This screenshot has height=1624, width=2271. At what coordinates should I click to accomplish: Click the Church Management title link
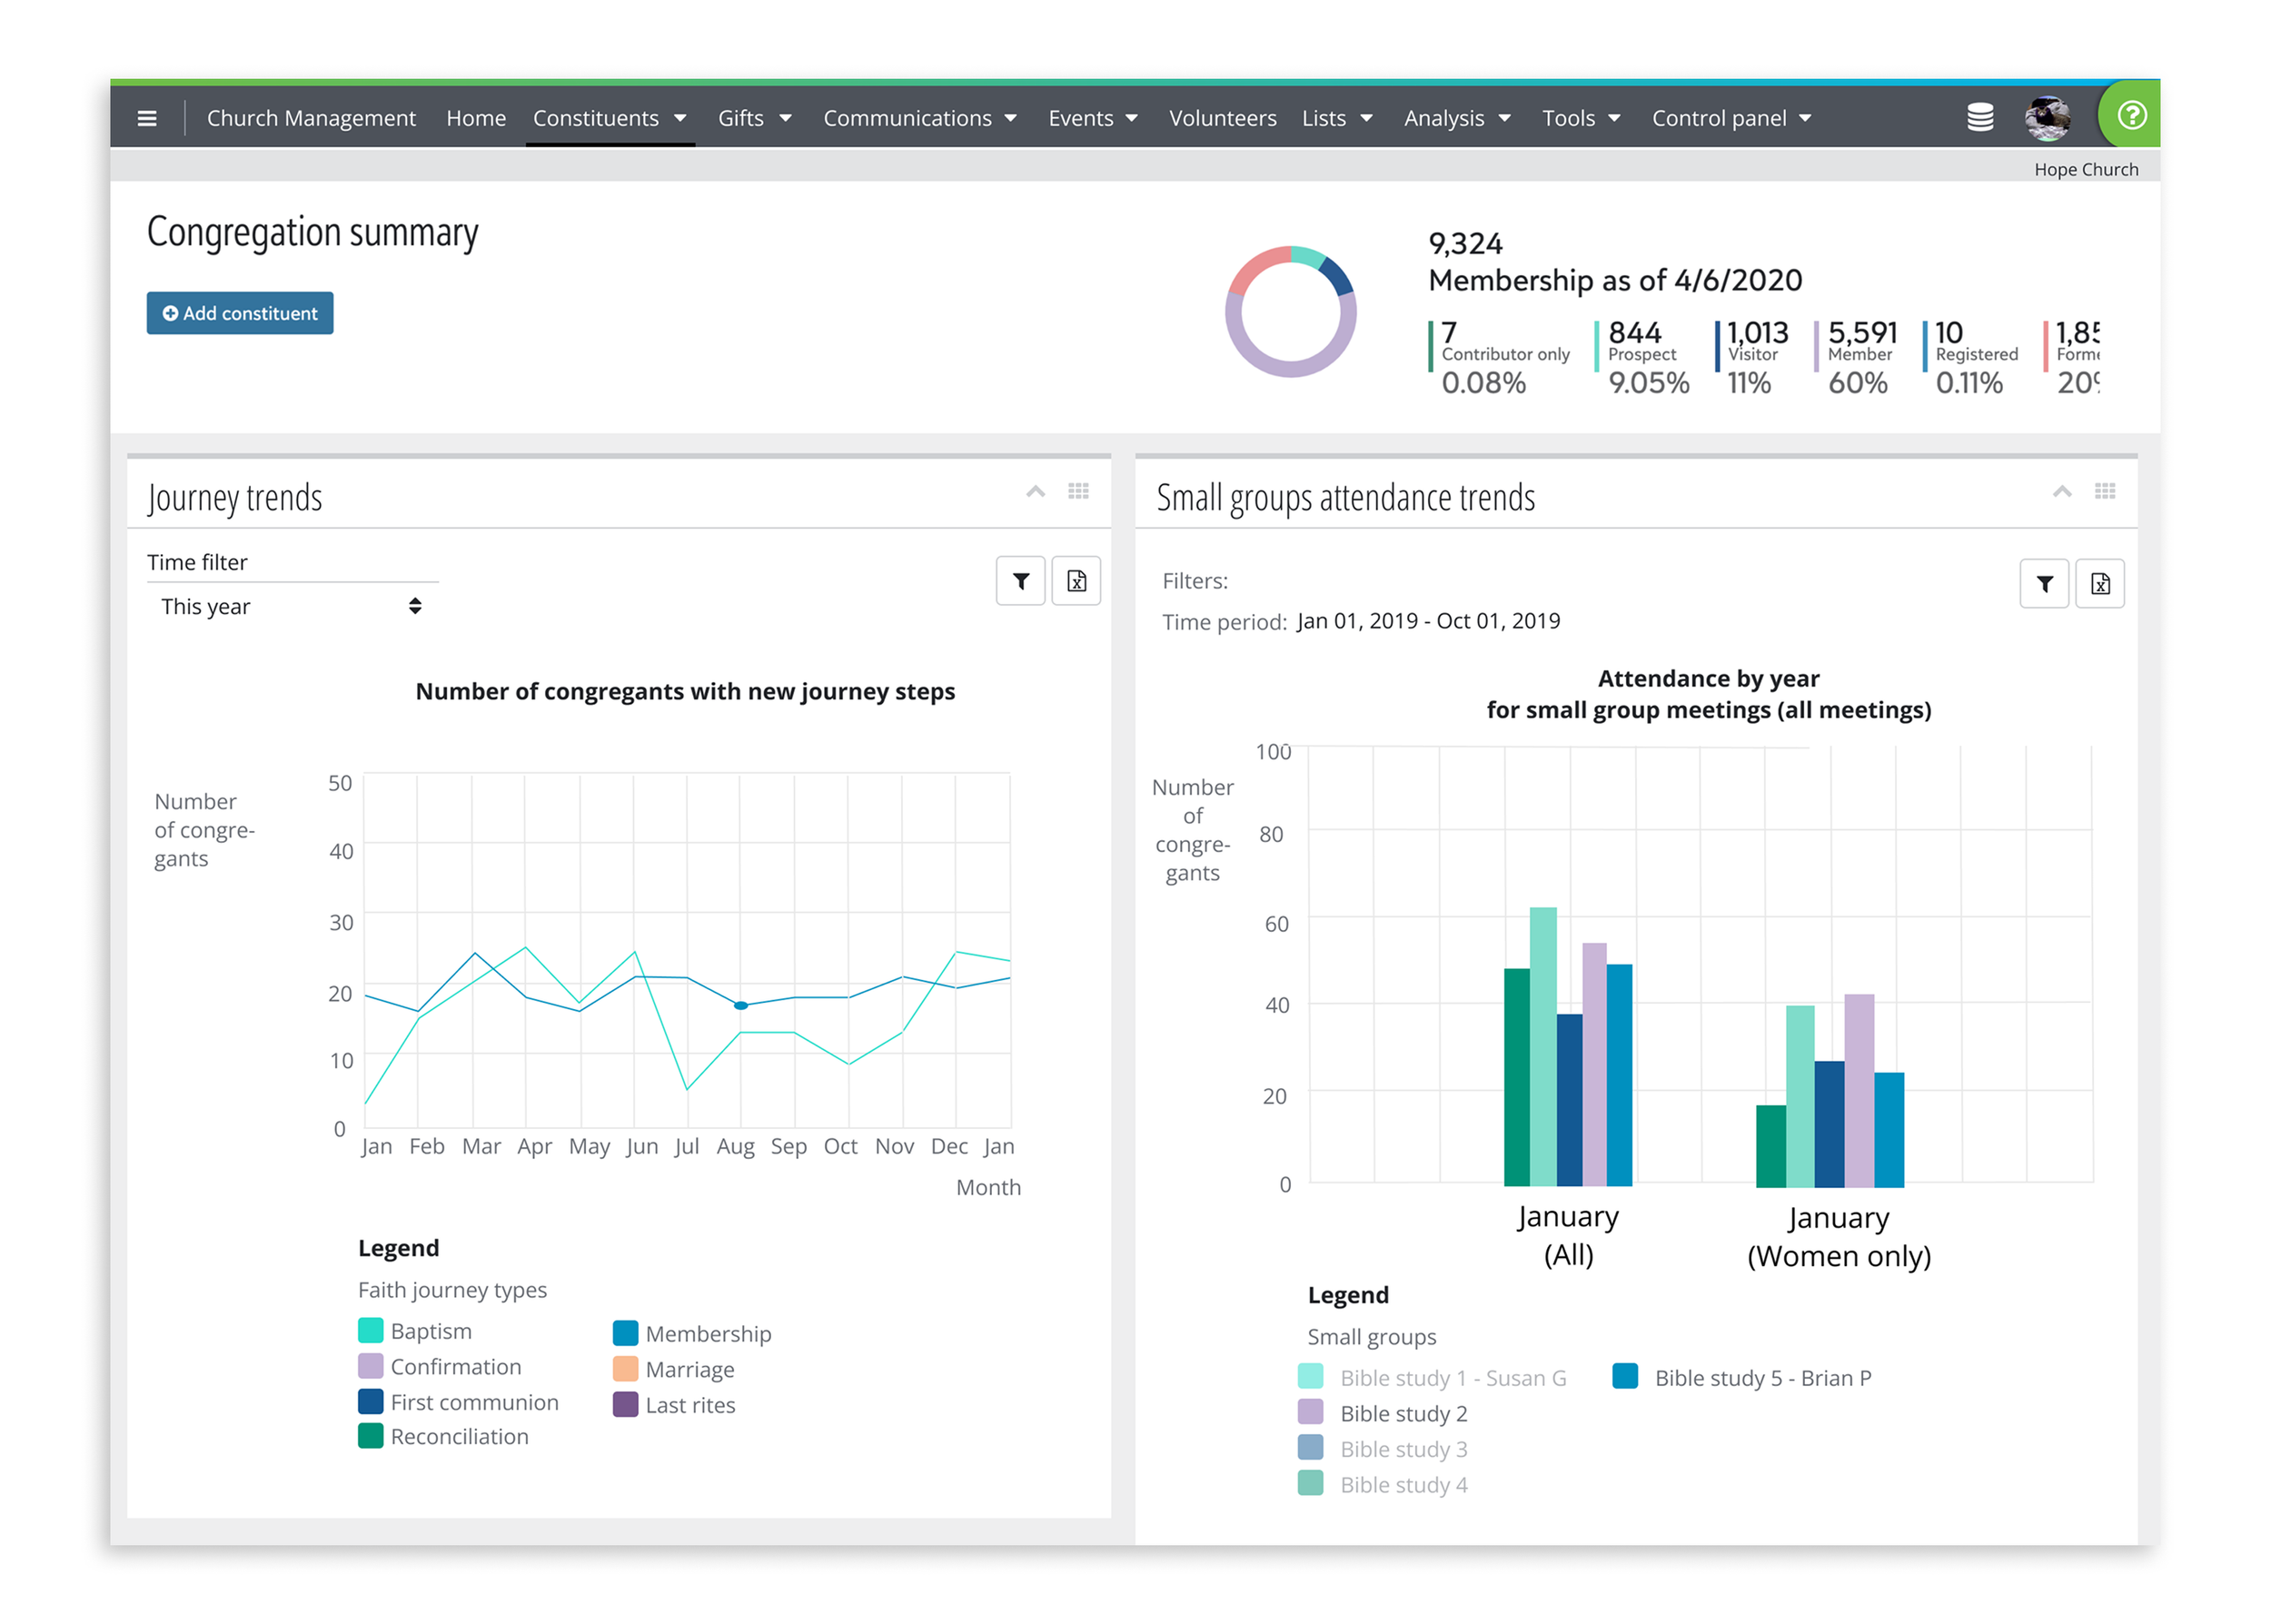click(x=311, y=118)
